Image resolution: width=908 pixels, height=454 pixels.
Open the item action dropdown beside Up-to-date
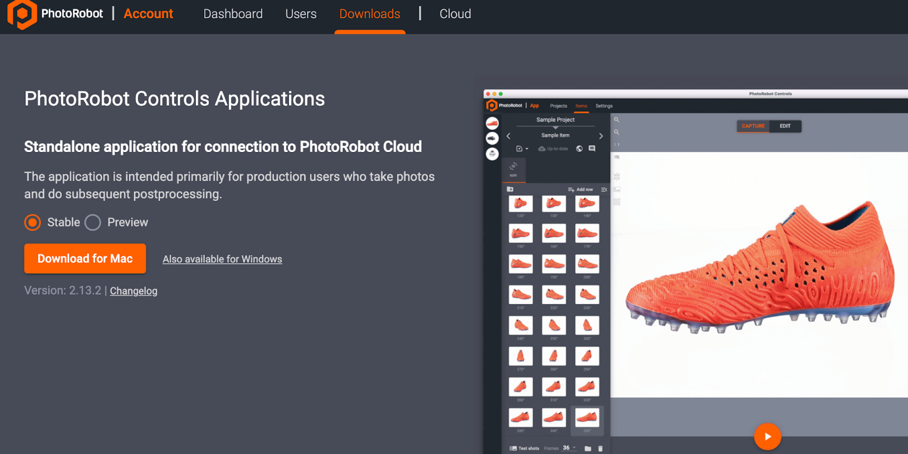(522, 149)
